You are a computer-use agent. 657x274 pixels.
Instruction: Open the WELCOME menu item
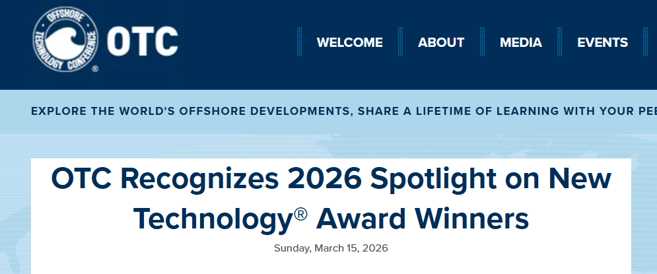click(349, 43)
